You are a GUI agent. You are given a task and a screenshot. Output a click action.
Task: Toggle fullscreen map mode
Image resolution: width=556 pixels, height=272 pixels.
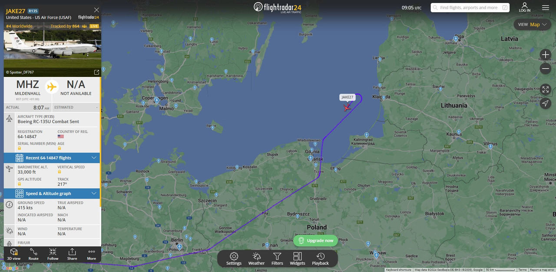546,90
